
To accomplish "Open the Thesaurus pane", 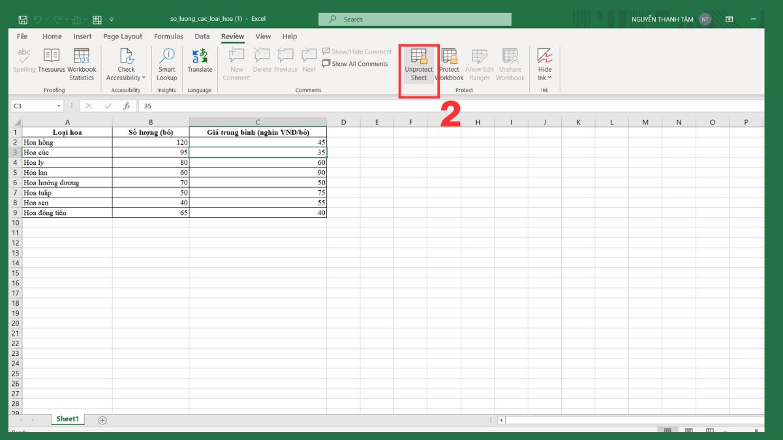I will [52, 63].
